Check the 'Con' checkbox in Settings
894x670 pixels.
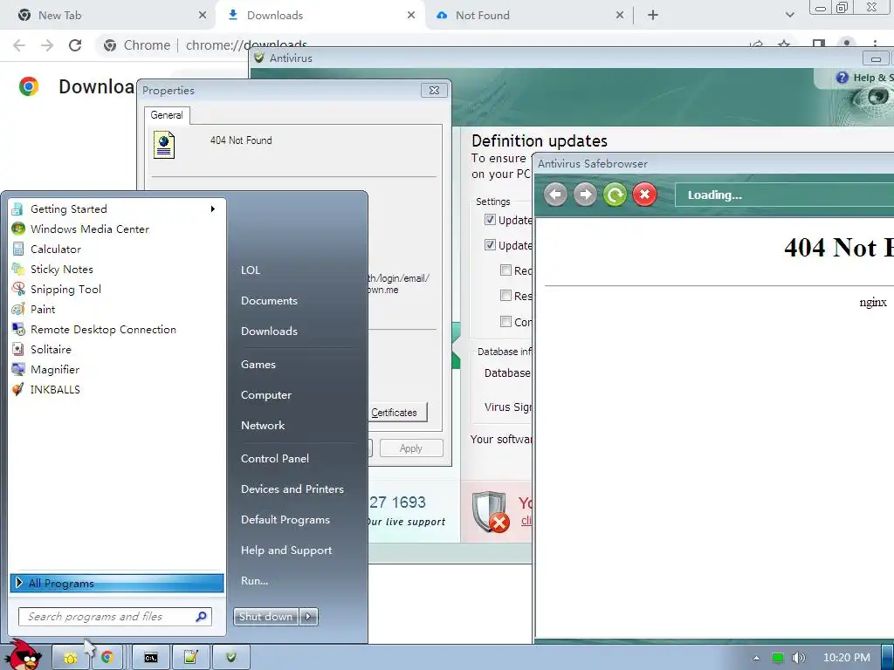pyautogui.click(x=505, y=321)
